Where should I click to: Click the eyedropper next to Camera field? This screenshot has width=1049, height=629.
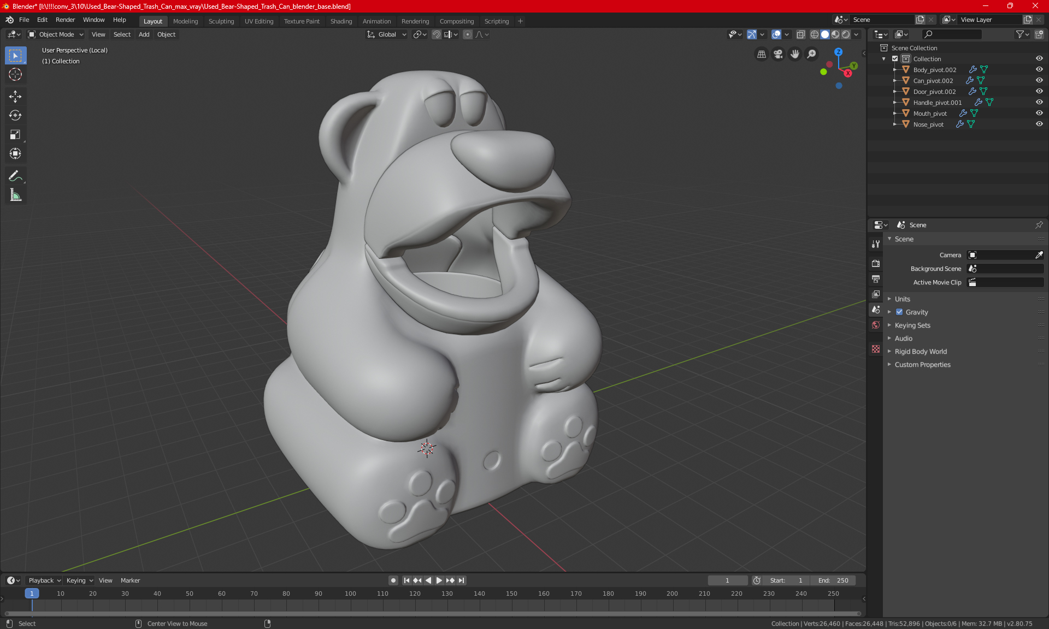click(1039, 255)
